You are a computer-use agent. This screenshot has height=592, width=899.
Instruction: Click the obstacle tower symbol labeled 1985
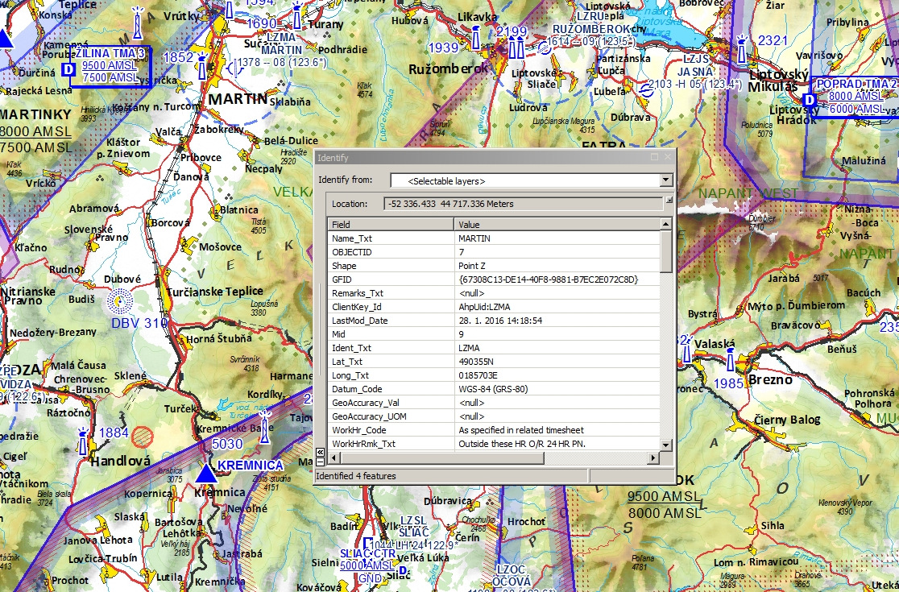731,358
